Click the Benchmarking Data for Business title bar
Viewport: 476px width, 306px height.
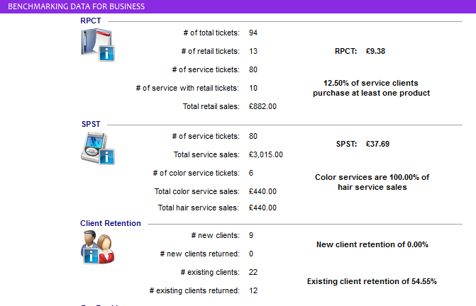(76, 6)
